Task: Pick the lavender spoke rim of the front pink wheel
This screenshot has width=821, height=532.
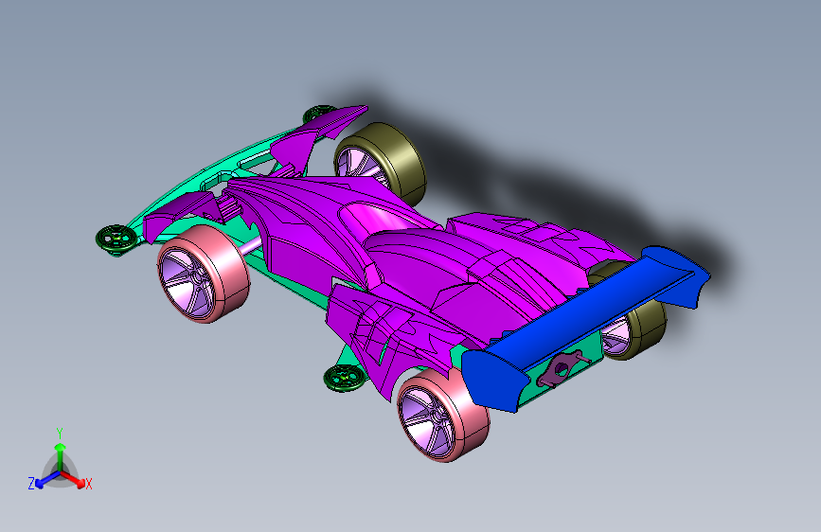Action: coord(186,283)
